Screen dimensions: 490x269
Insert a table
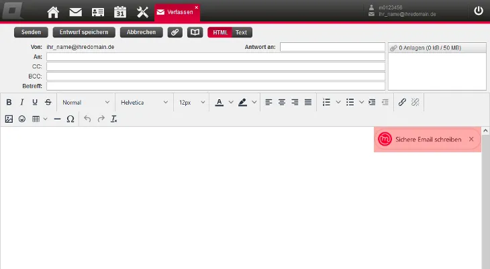(x=36, y=119)
